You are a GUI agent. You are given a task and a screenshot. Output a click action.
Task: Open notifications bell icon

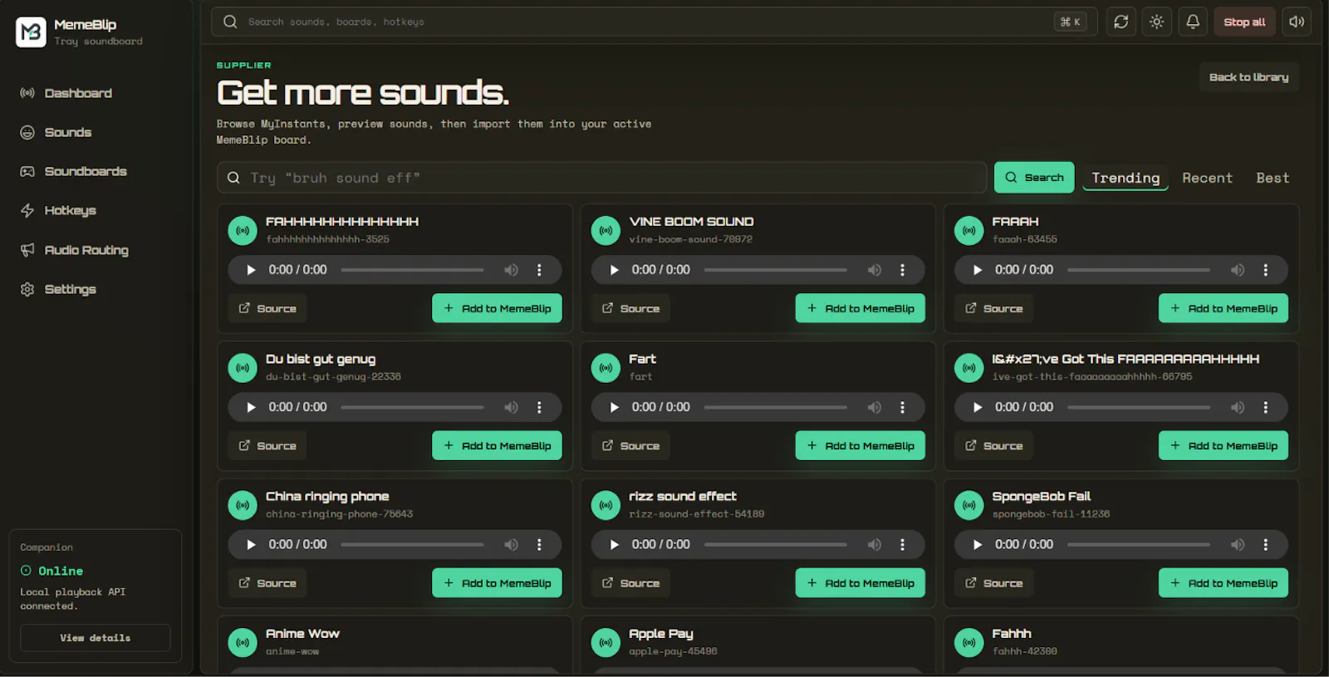pyautogui.click(x=1192, y=22)
